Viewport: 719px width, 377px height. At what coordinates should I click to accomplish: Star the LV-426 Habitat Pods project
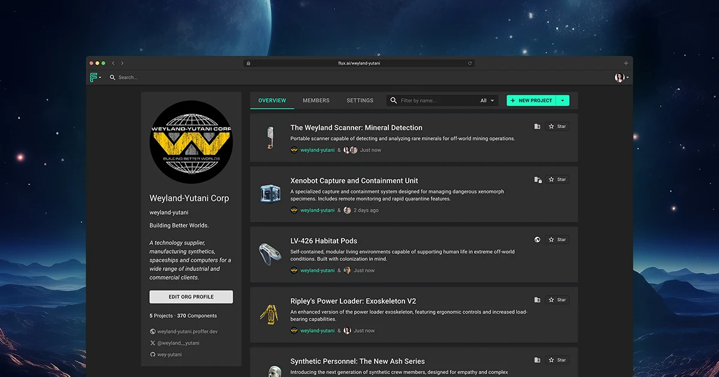point(557,239)
